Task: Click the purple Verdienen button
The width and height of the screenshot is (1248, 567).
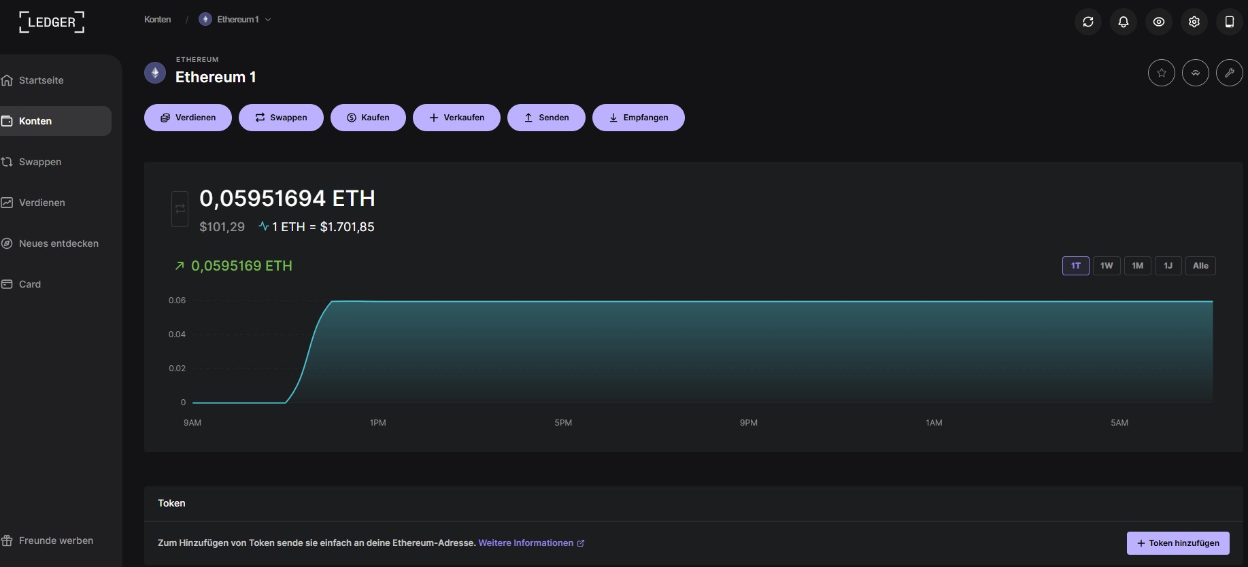Action: click(x=188, y=118)
